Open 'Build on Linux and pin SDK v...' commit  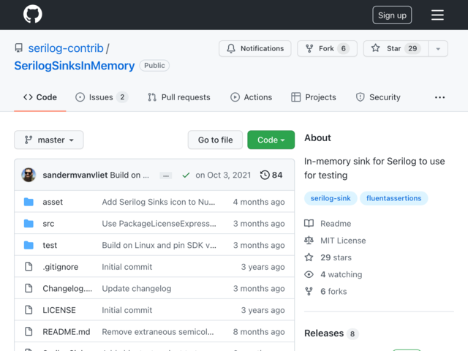pyautogui.click(x=159, y=246)
